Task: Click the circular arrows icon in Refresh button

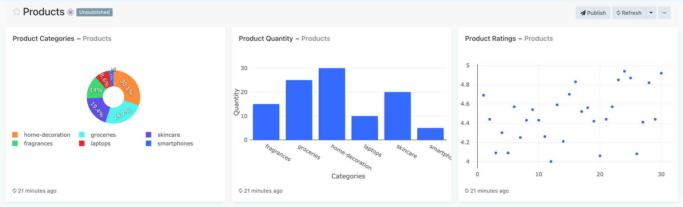Action: coord(619,13)
